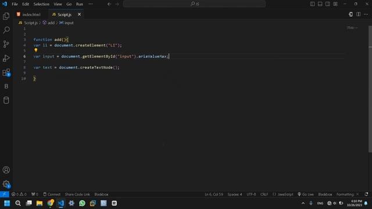Open the Manage gear icon

(x=6, y=184)
